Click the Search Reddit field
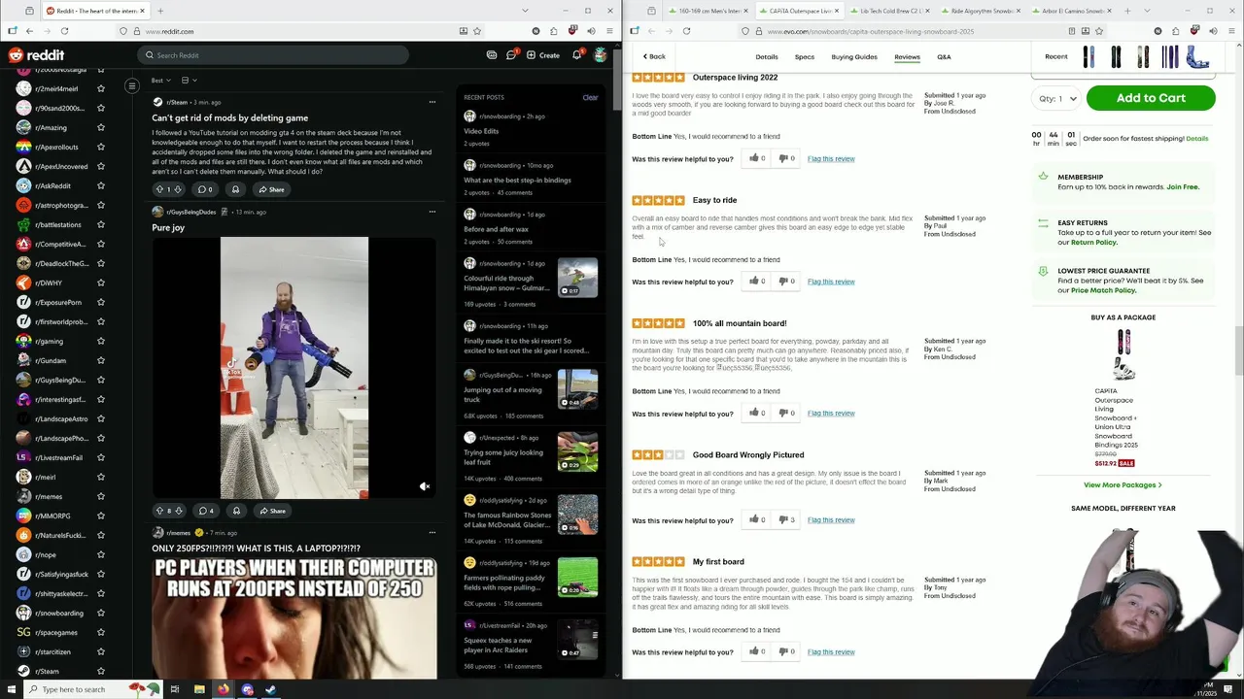Viewport: 1244px width, 699px height. [272, 55]
